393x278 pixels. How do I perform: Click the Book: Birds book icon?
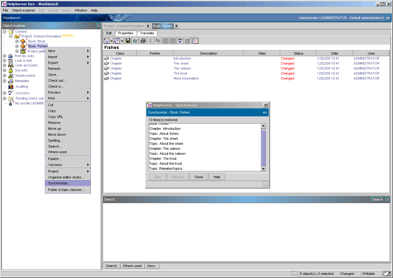point(23,41)
